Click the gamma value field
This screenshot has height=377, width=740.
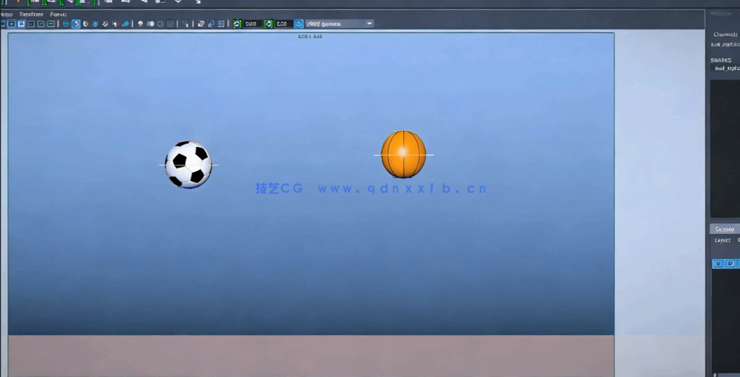pos(284,24)
